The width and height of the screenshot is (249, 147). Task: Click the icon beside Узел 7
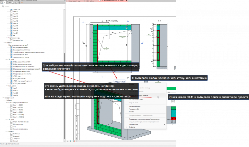click(x=11, y=88)
